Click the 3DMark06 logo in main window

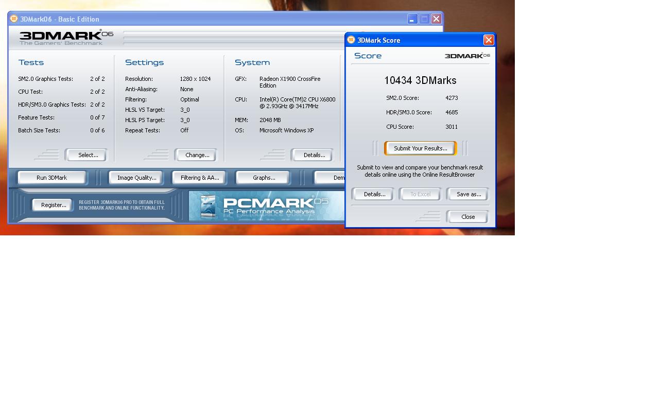pos(66,37)
